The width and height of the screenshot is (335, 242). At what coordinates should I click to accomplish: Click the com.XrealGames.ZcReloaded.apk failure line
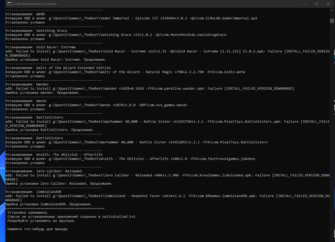pyautogui.click(x=168, y=177)
